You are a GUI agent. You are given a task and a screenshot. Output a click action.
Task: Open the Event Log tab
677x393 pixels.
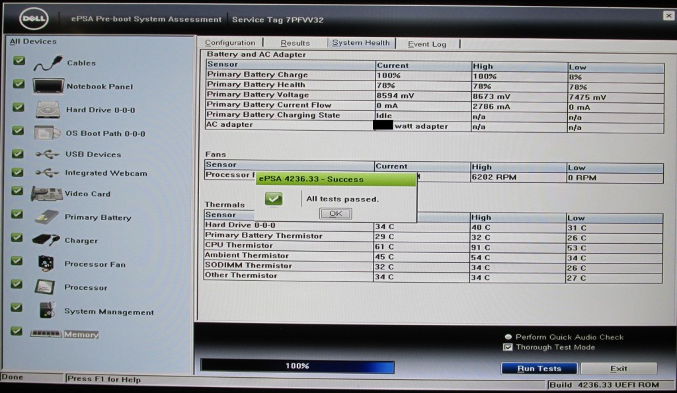(x=427, y=44)
